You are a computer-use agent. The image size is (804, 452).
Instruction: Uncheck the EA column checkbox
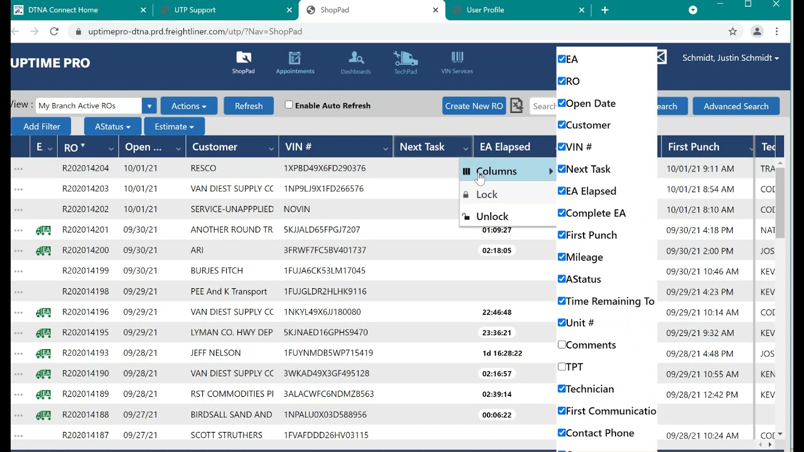click(x=562, y=59)
